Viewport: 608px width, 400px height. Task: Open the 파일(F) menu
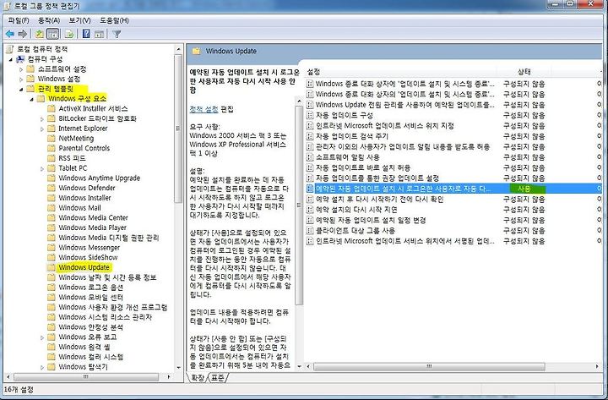tap(19, 20)
